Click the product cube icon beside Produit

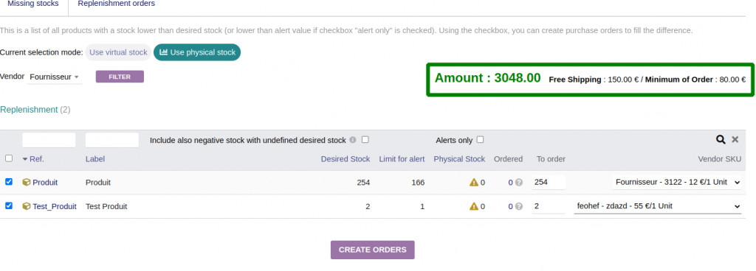coord(27,183)
